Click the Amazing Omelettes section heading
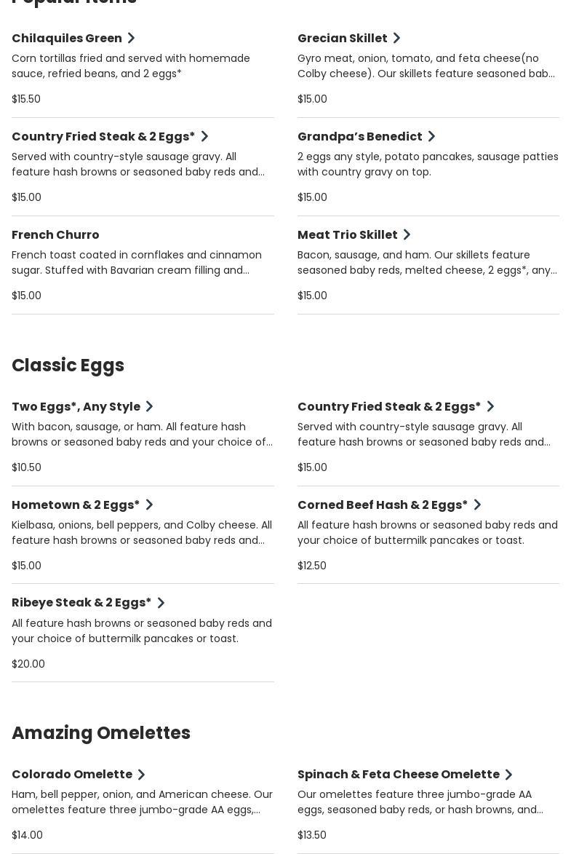Image resolution: width=571 pixels, height=854 pixels. (x=101, y=733)
